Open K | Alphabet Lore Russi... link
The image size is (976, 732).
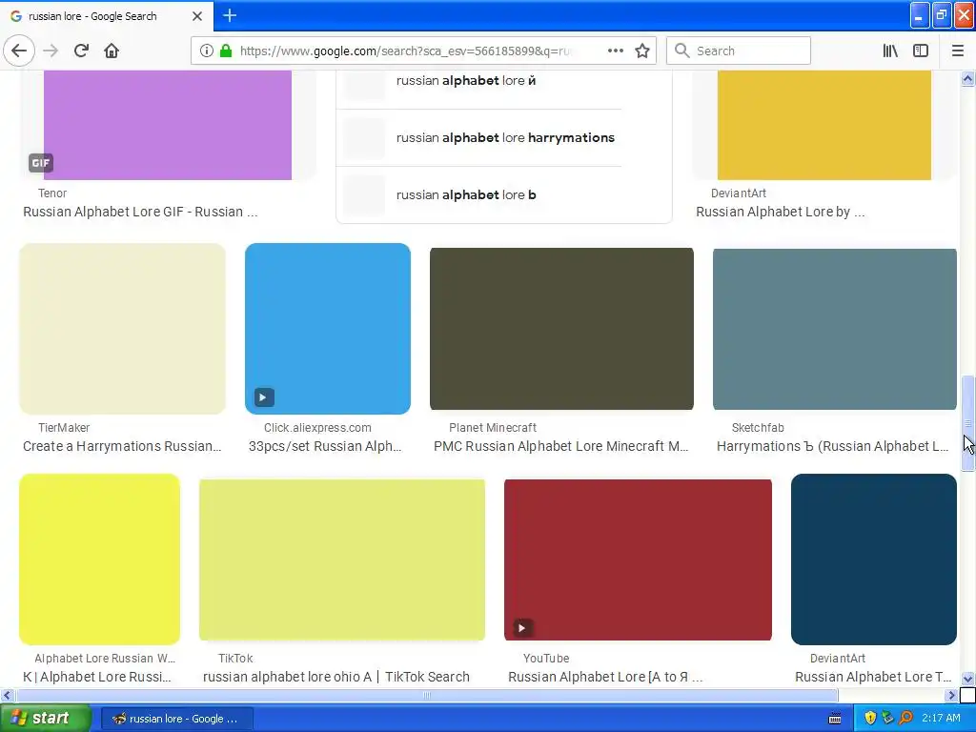click(x=97, y=677)
